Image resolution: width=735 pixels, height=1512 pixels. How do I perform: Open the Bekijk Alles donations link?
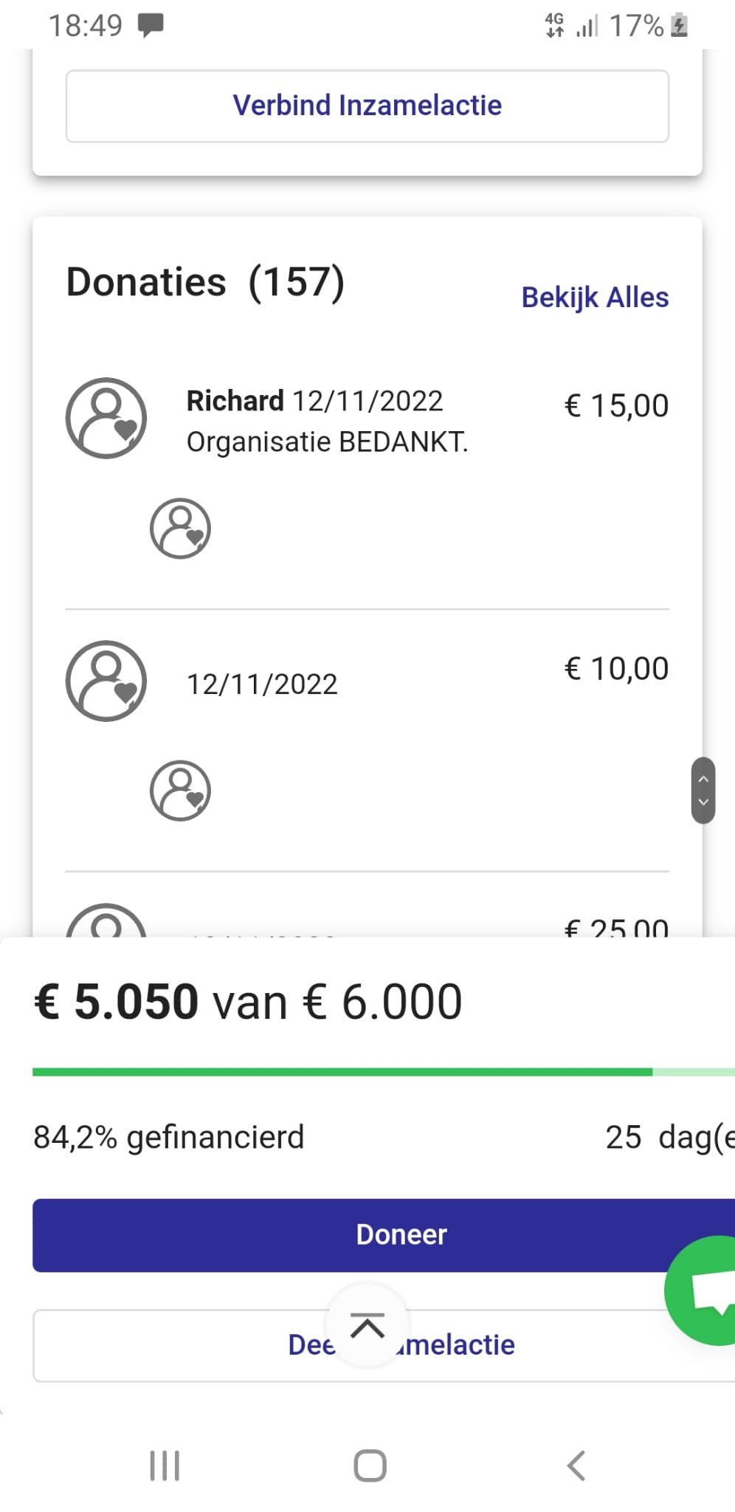[595, 298]
